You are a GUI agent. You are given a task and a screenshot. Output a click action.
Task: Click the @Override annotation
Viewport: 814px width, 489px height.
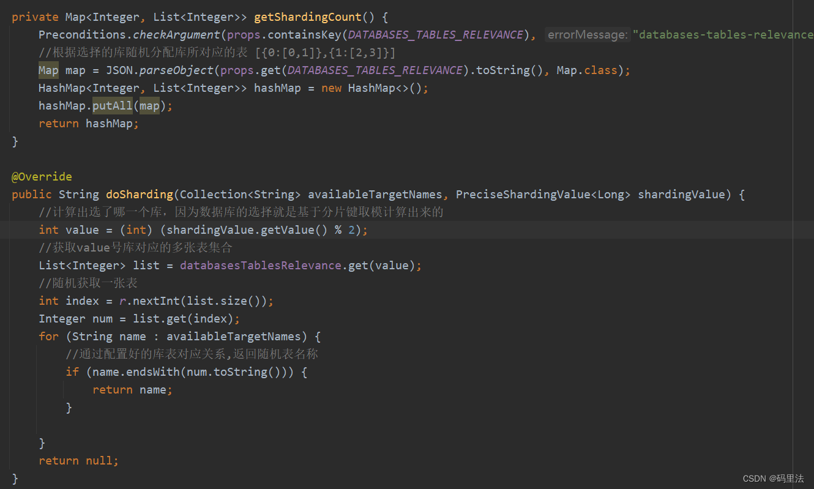(x=41, y=176)
